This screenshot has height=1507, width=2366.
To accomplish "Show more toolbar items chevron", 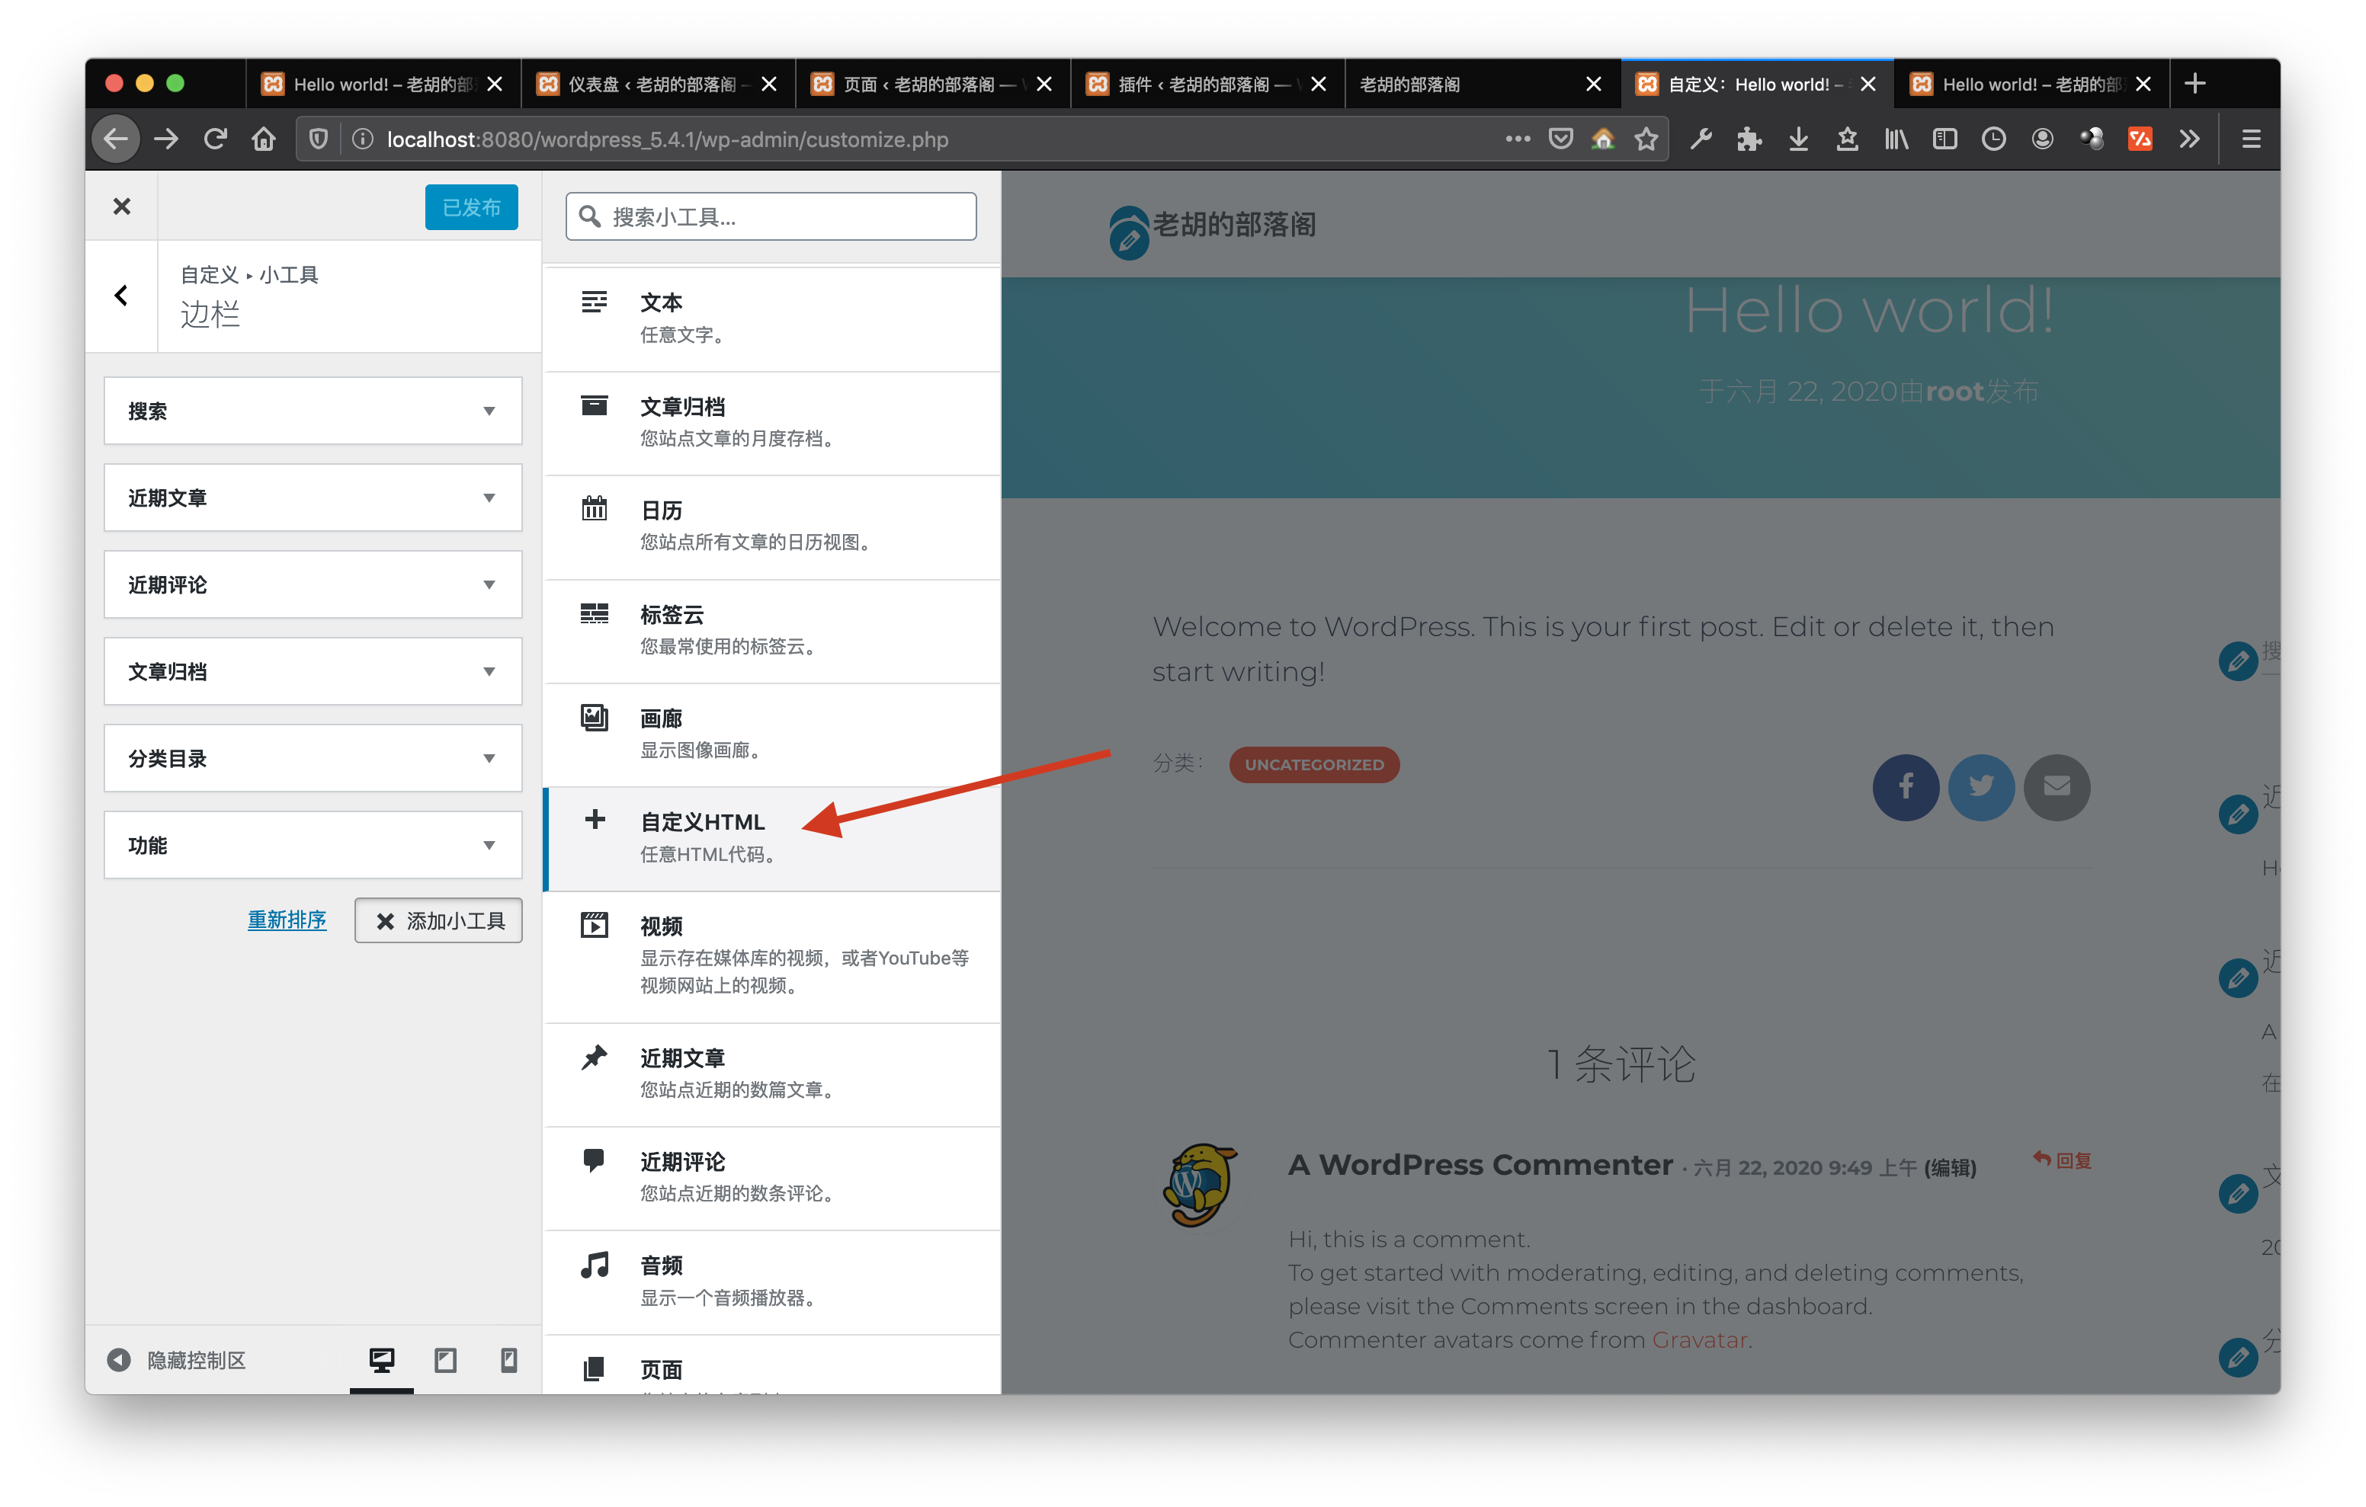I will 2188,139.
